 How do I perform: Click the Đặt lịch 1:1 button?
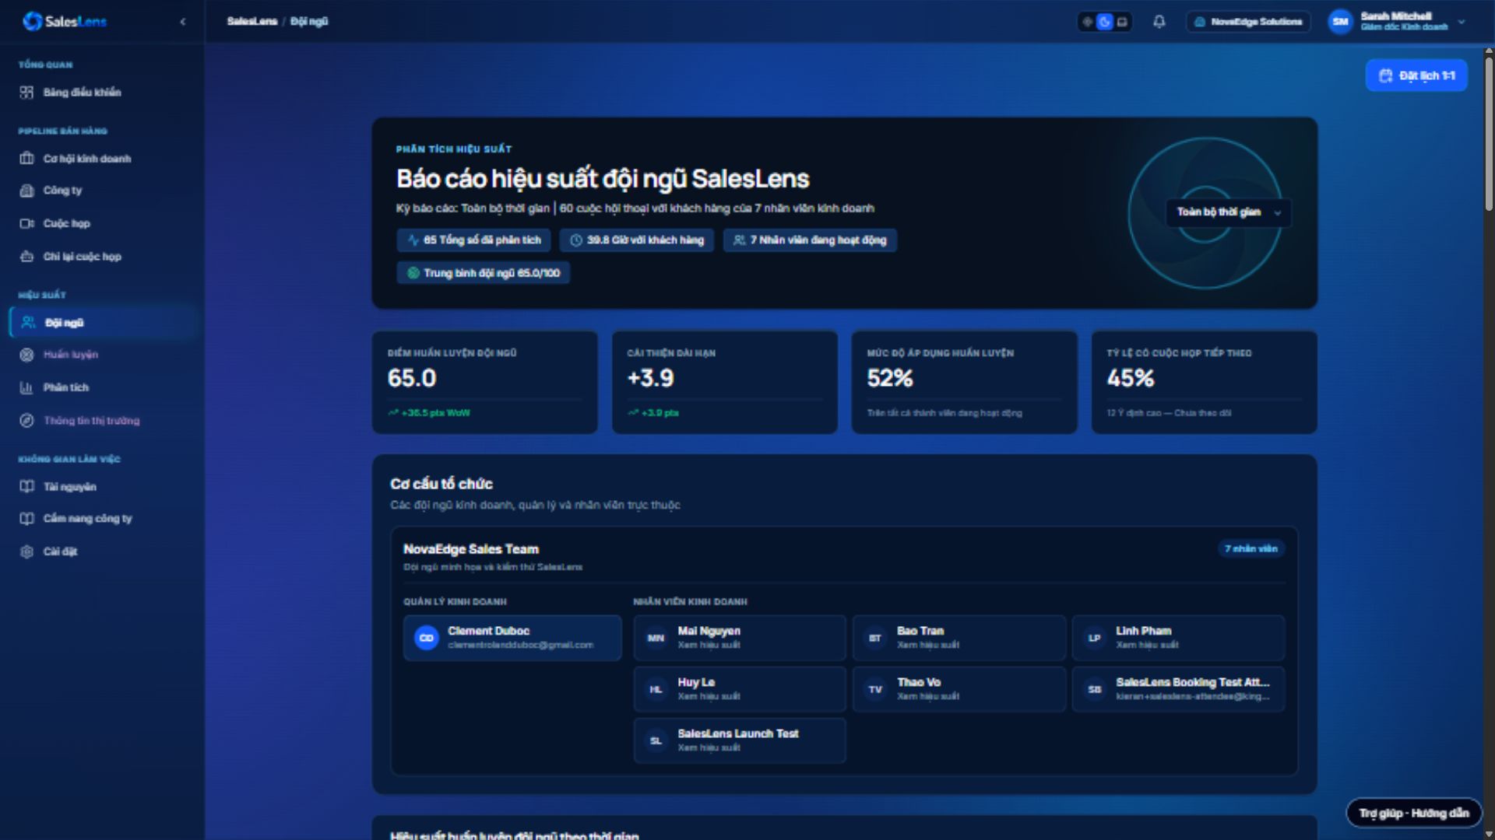coord(1416,75)
